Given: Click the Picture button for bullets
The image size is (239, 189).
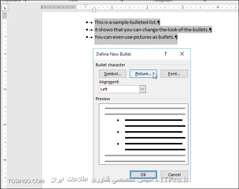Looking at the screenshot, I should (x=143, y=74).
